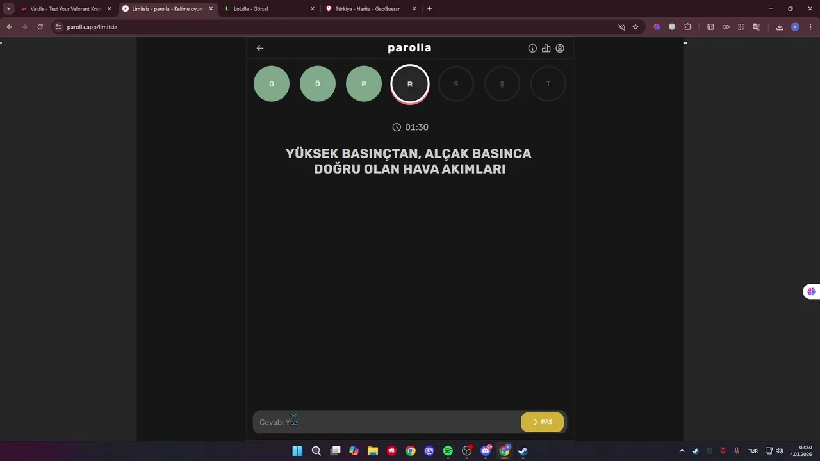The height and width of the screenshot is (461, 820).
Task: Open the parolla info icon
Action: tap(532, 48)
